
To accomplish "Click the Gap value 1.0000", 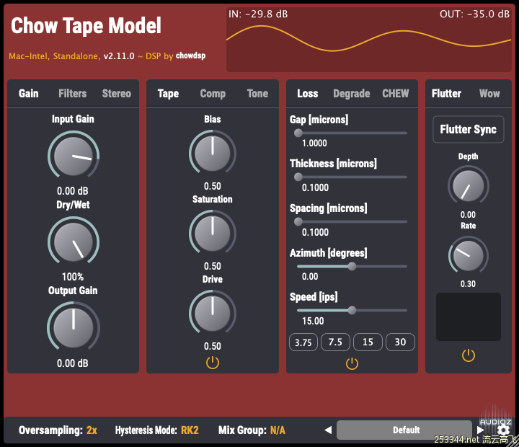I will [x=314, y=143].
